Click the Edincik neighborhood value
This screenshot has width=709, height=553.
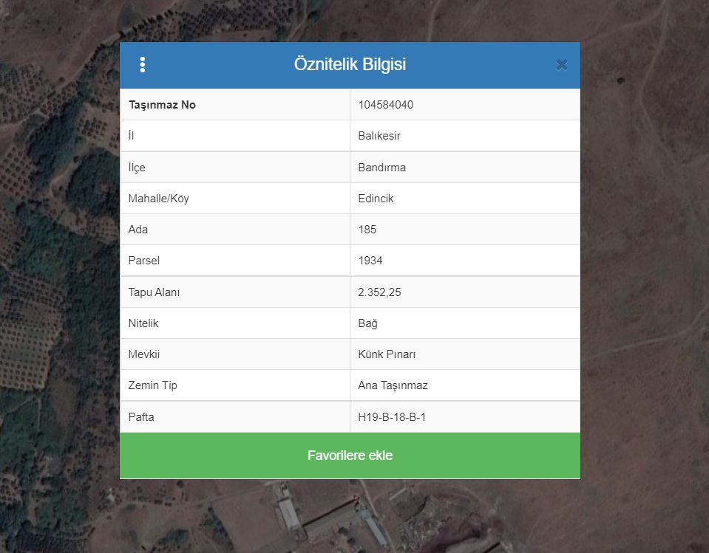click(x=376, y=199)
